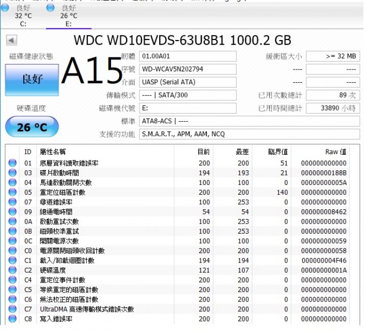Viewport: 365px width, 331px height.
Task: Click the drive letter field E:
Action: (188, 108)
